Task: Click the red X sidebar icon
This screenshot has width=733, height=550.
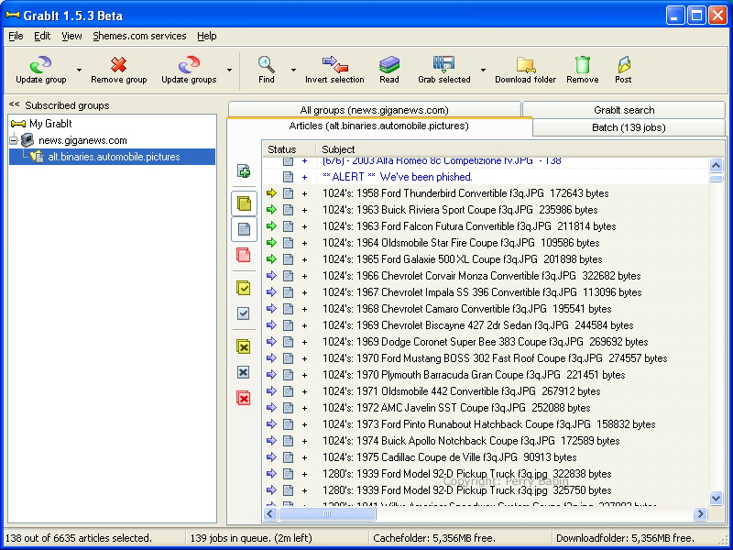Action: coord(244,398)
